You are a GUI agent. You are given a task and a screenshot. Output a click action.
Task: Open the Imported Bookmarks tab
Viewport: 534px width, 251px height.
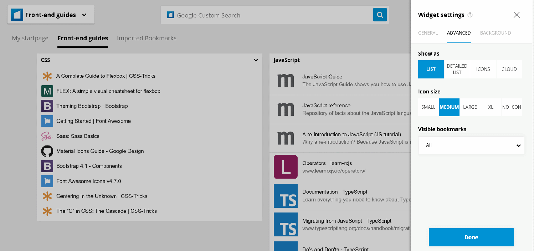coord(147,38)
